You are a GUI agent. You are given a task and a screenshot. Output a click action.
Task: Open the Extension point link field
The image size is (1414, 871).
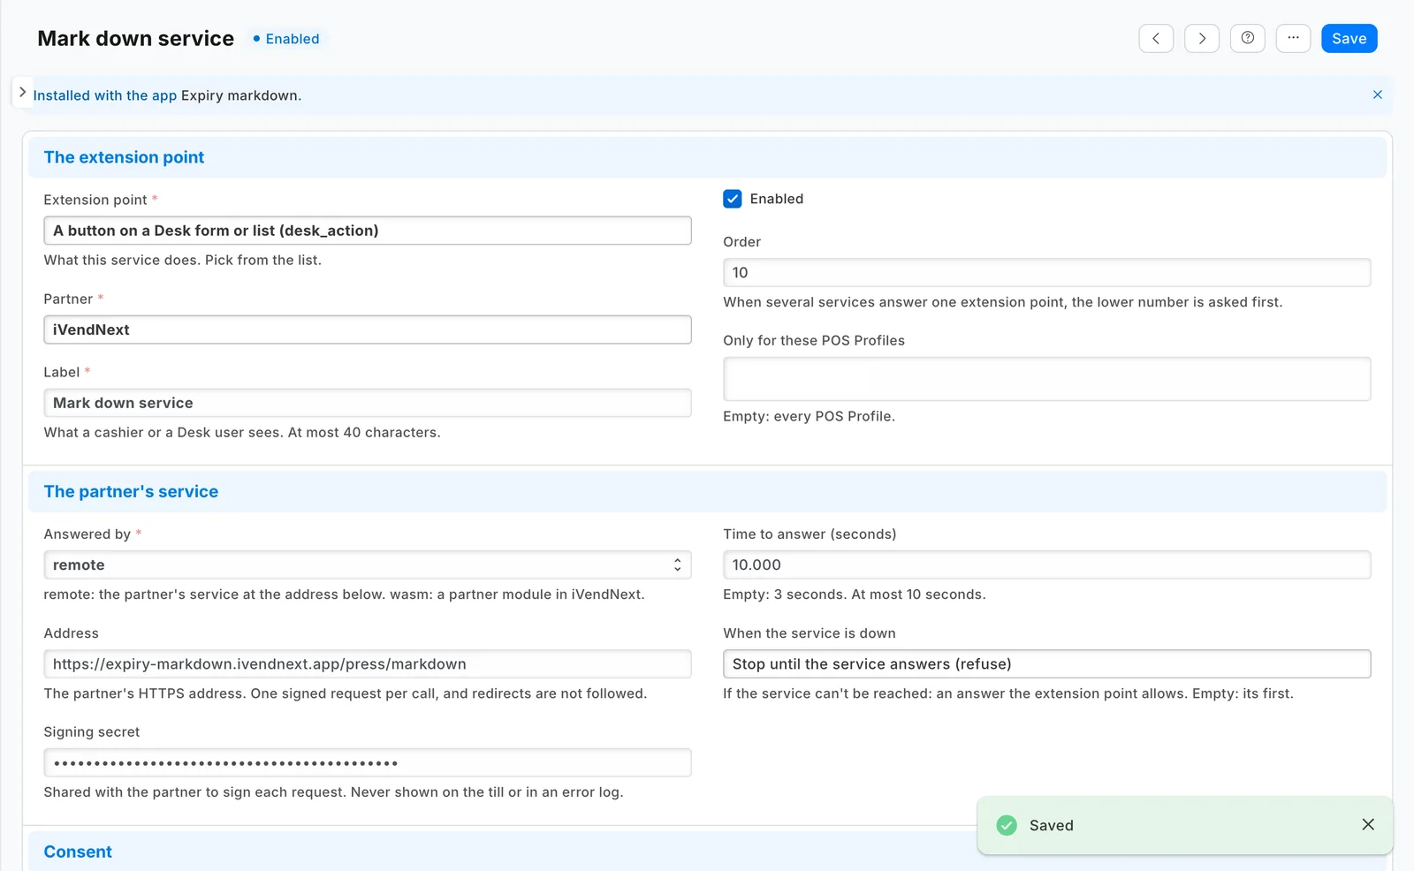pos(368,231)
